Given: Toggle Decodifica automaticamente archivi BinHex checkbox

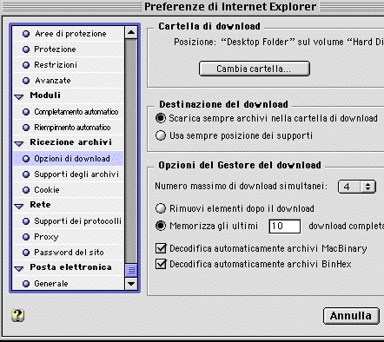Looking at the screenshot, I should 161,264.
